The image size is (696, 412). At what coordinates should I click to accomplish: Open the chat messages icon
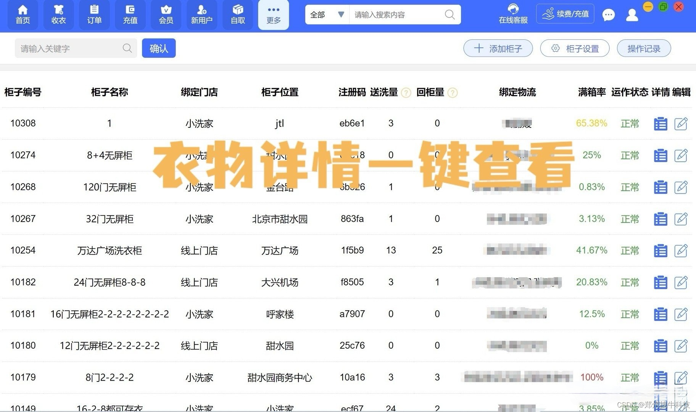(608, 15)
